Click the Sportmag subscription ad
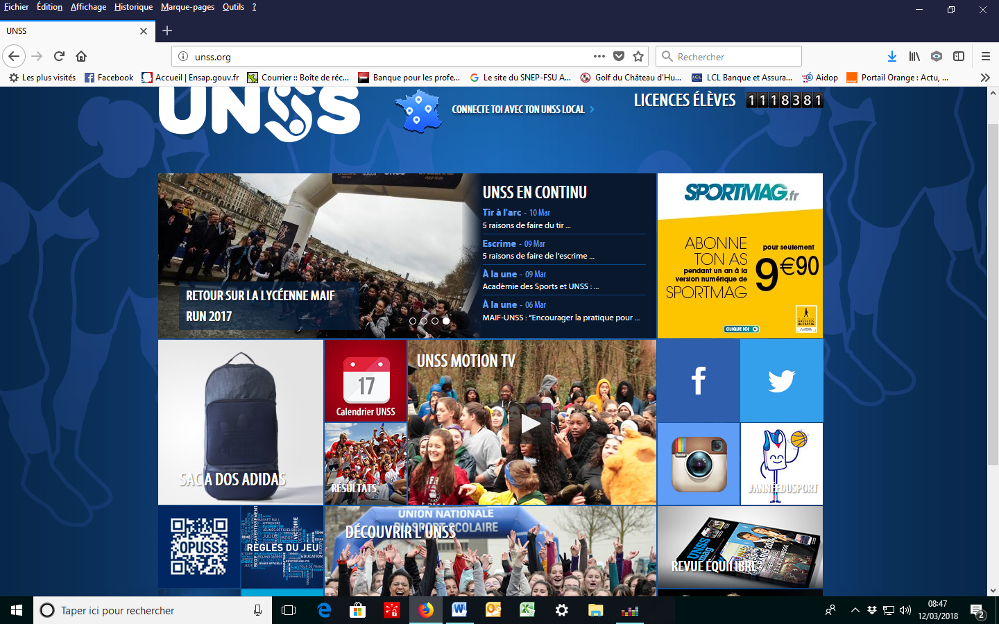 740,256
